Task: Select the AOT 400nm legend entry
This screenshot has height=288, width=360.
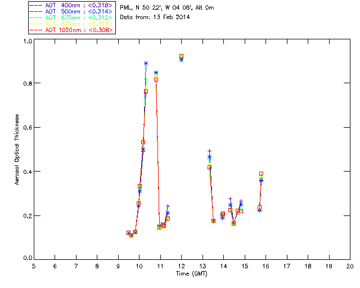Action: pos(71,5)
